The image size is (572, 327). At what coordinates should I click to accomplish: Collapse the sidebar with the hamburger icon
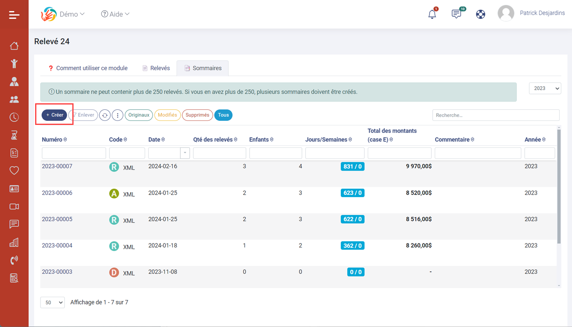coord(14,15)
